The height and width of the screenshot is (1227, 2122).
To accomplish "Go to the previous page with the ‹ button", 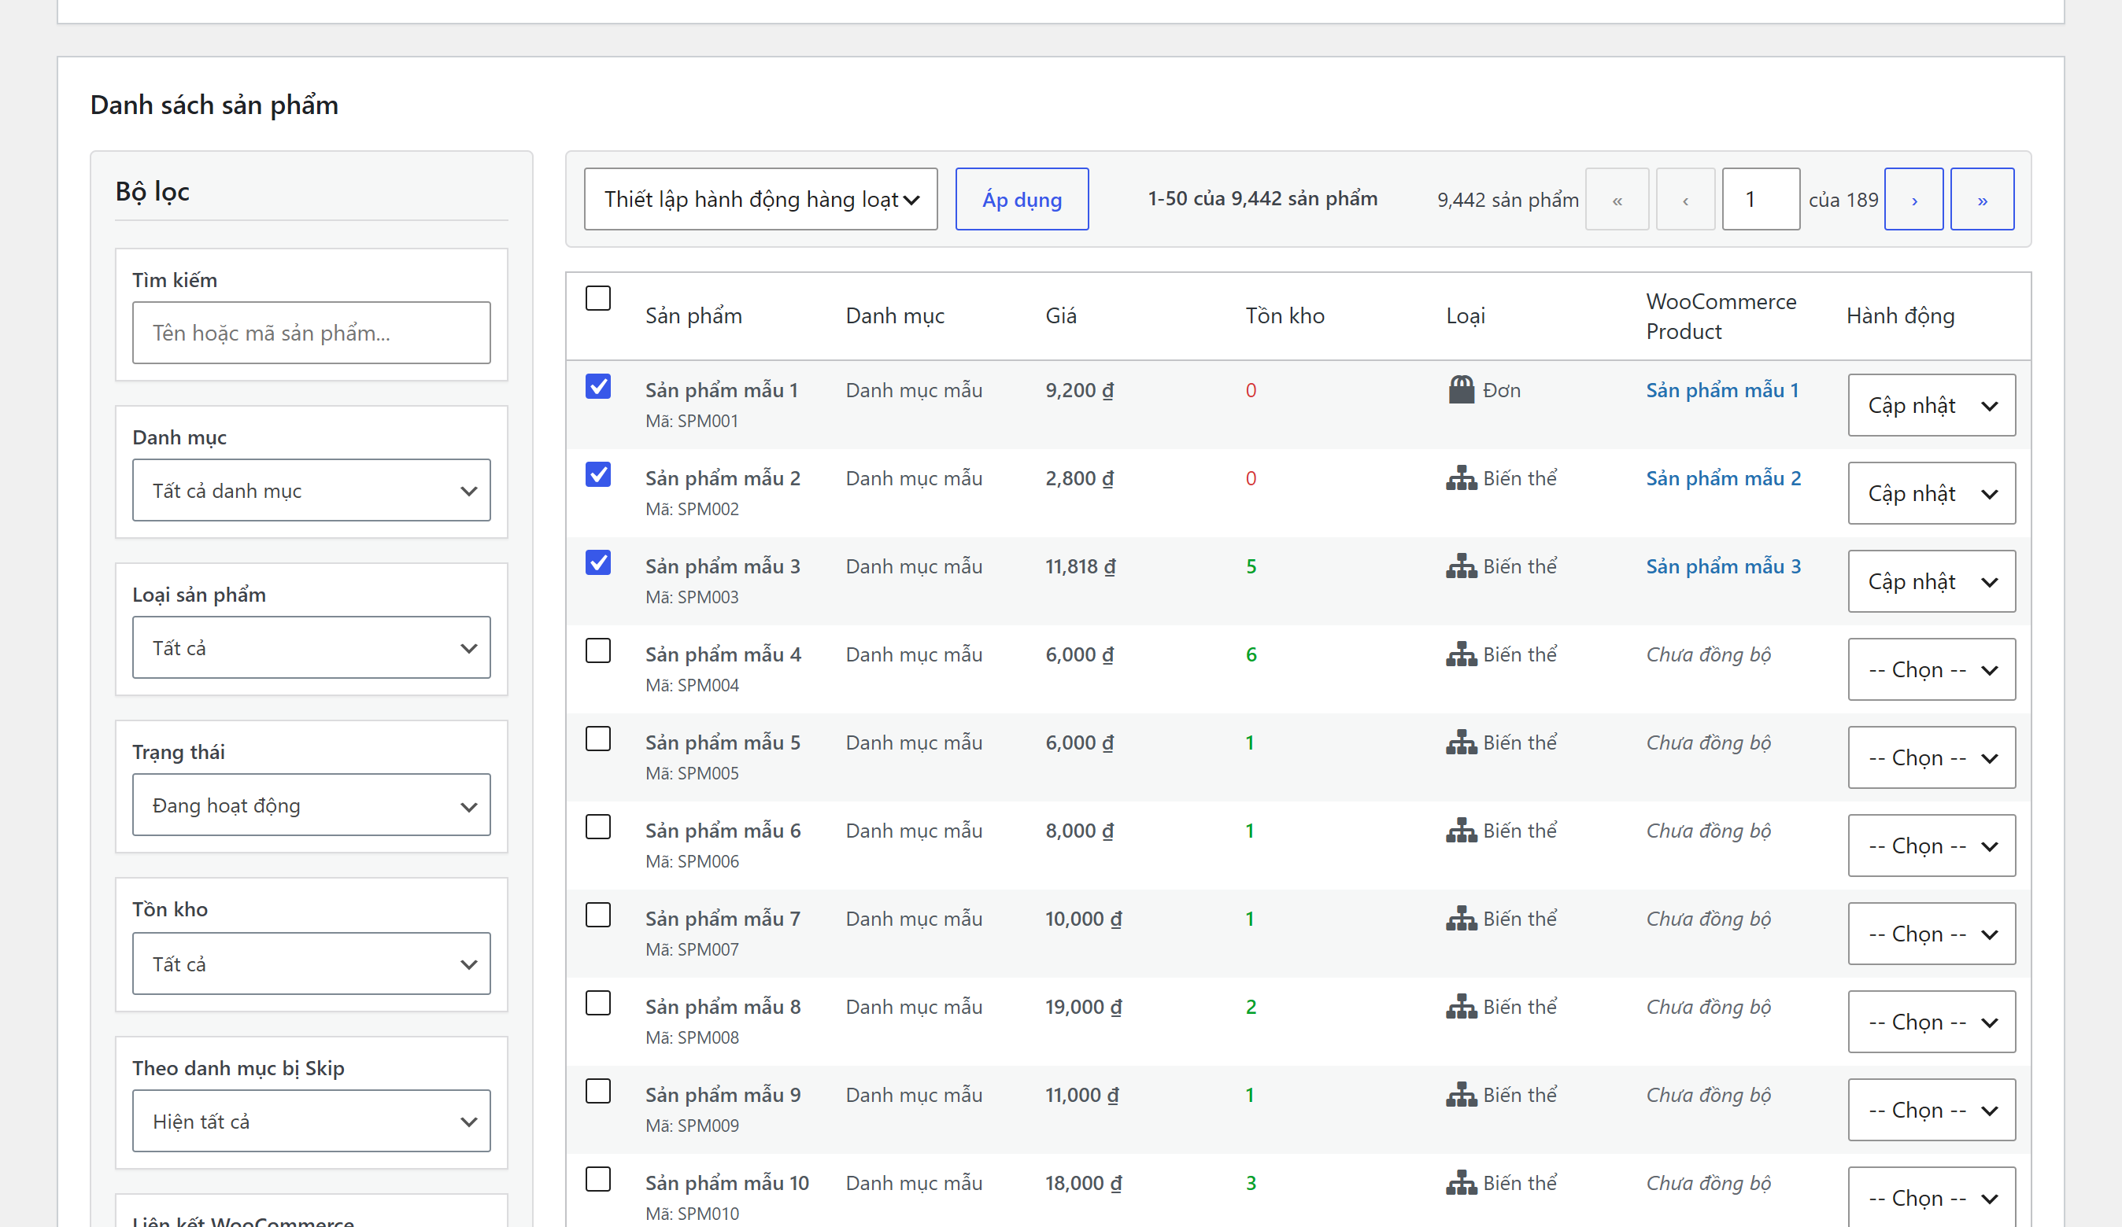I will [1686, 200].
